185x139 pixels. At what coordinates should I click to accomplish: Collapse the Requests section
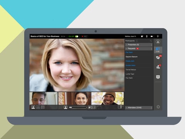click(126, 49)
